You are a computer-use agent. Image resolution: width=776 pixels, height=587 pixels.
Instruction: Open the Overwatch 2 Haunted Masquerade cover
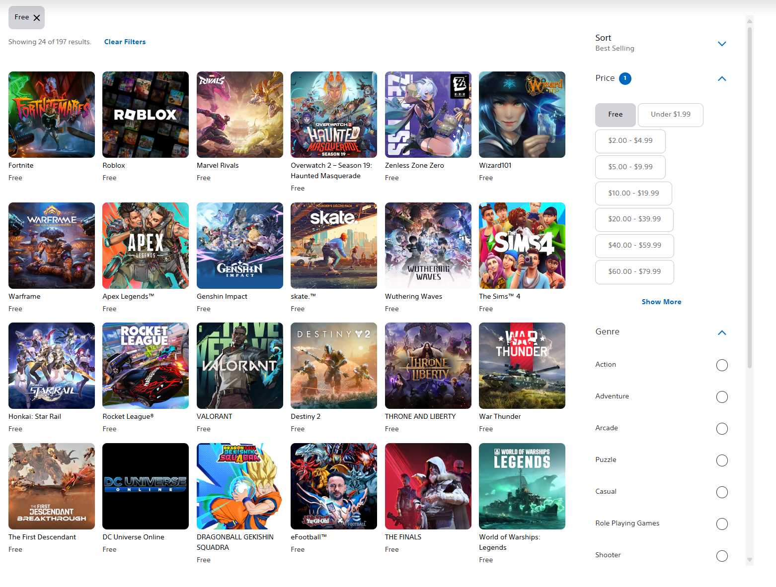(334, 115)
